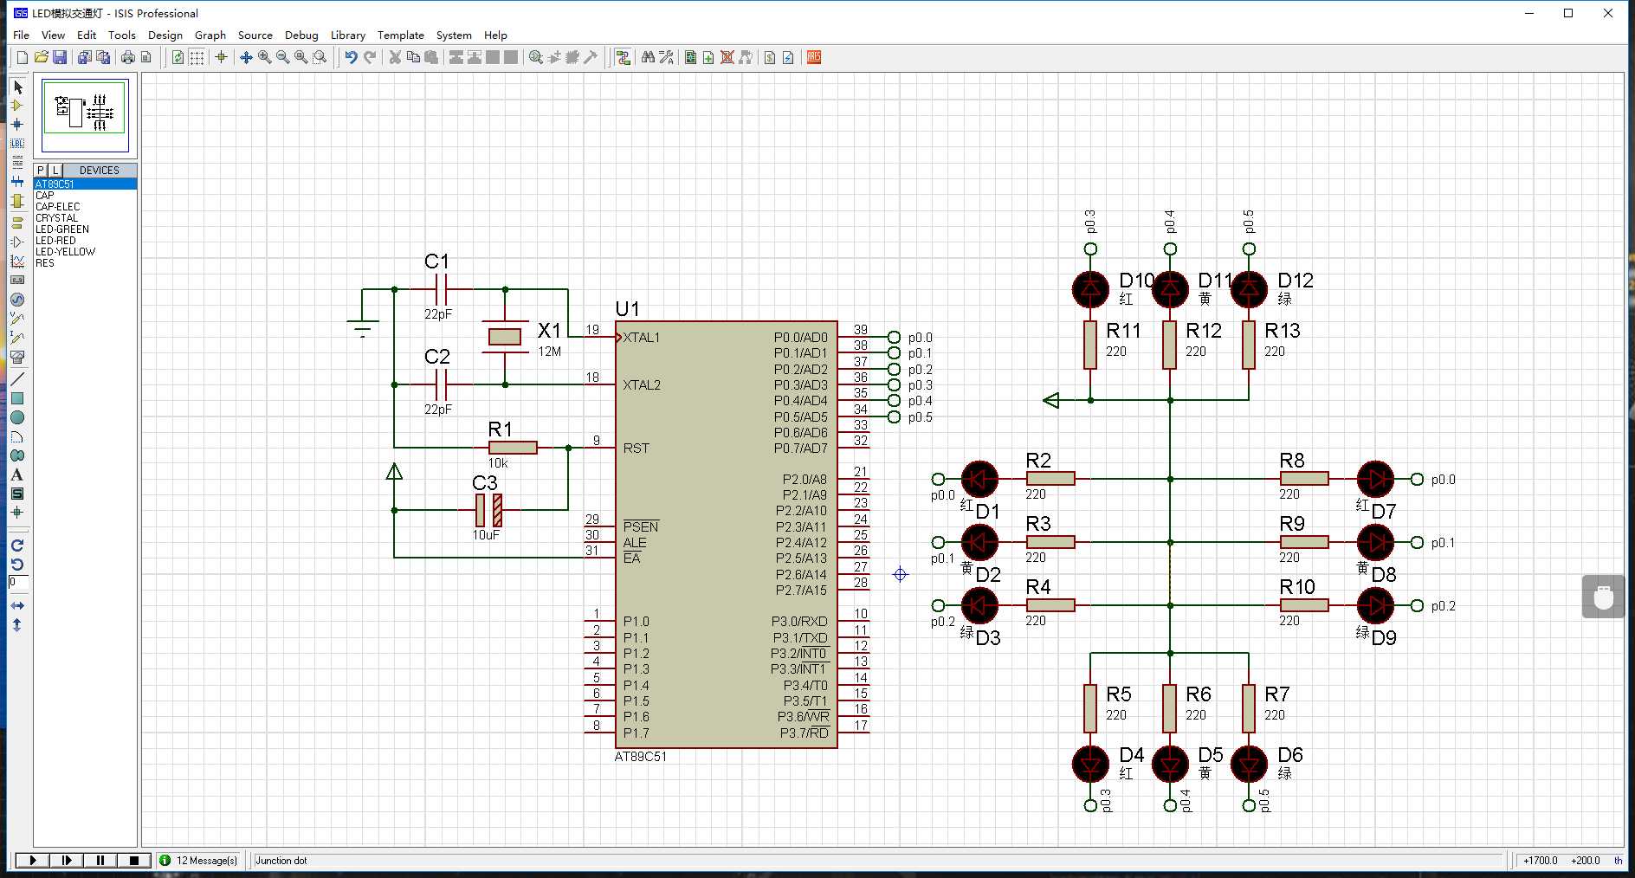Select the 2D box graphics tool

[17, 398]
